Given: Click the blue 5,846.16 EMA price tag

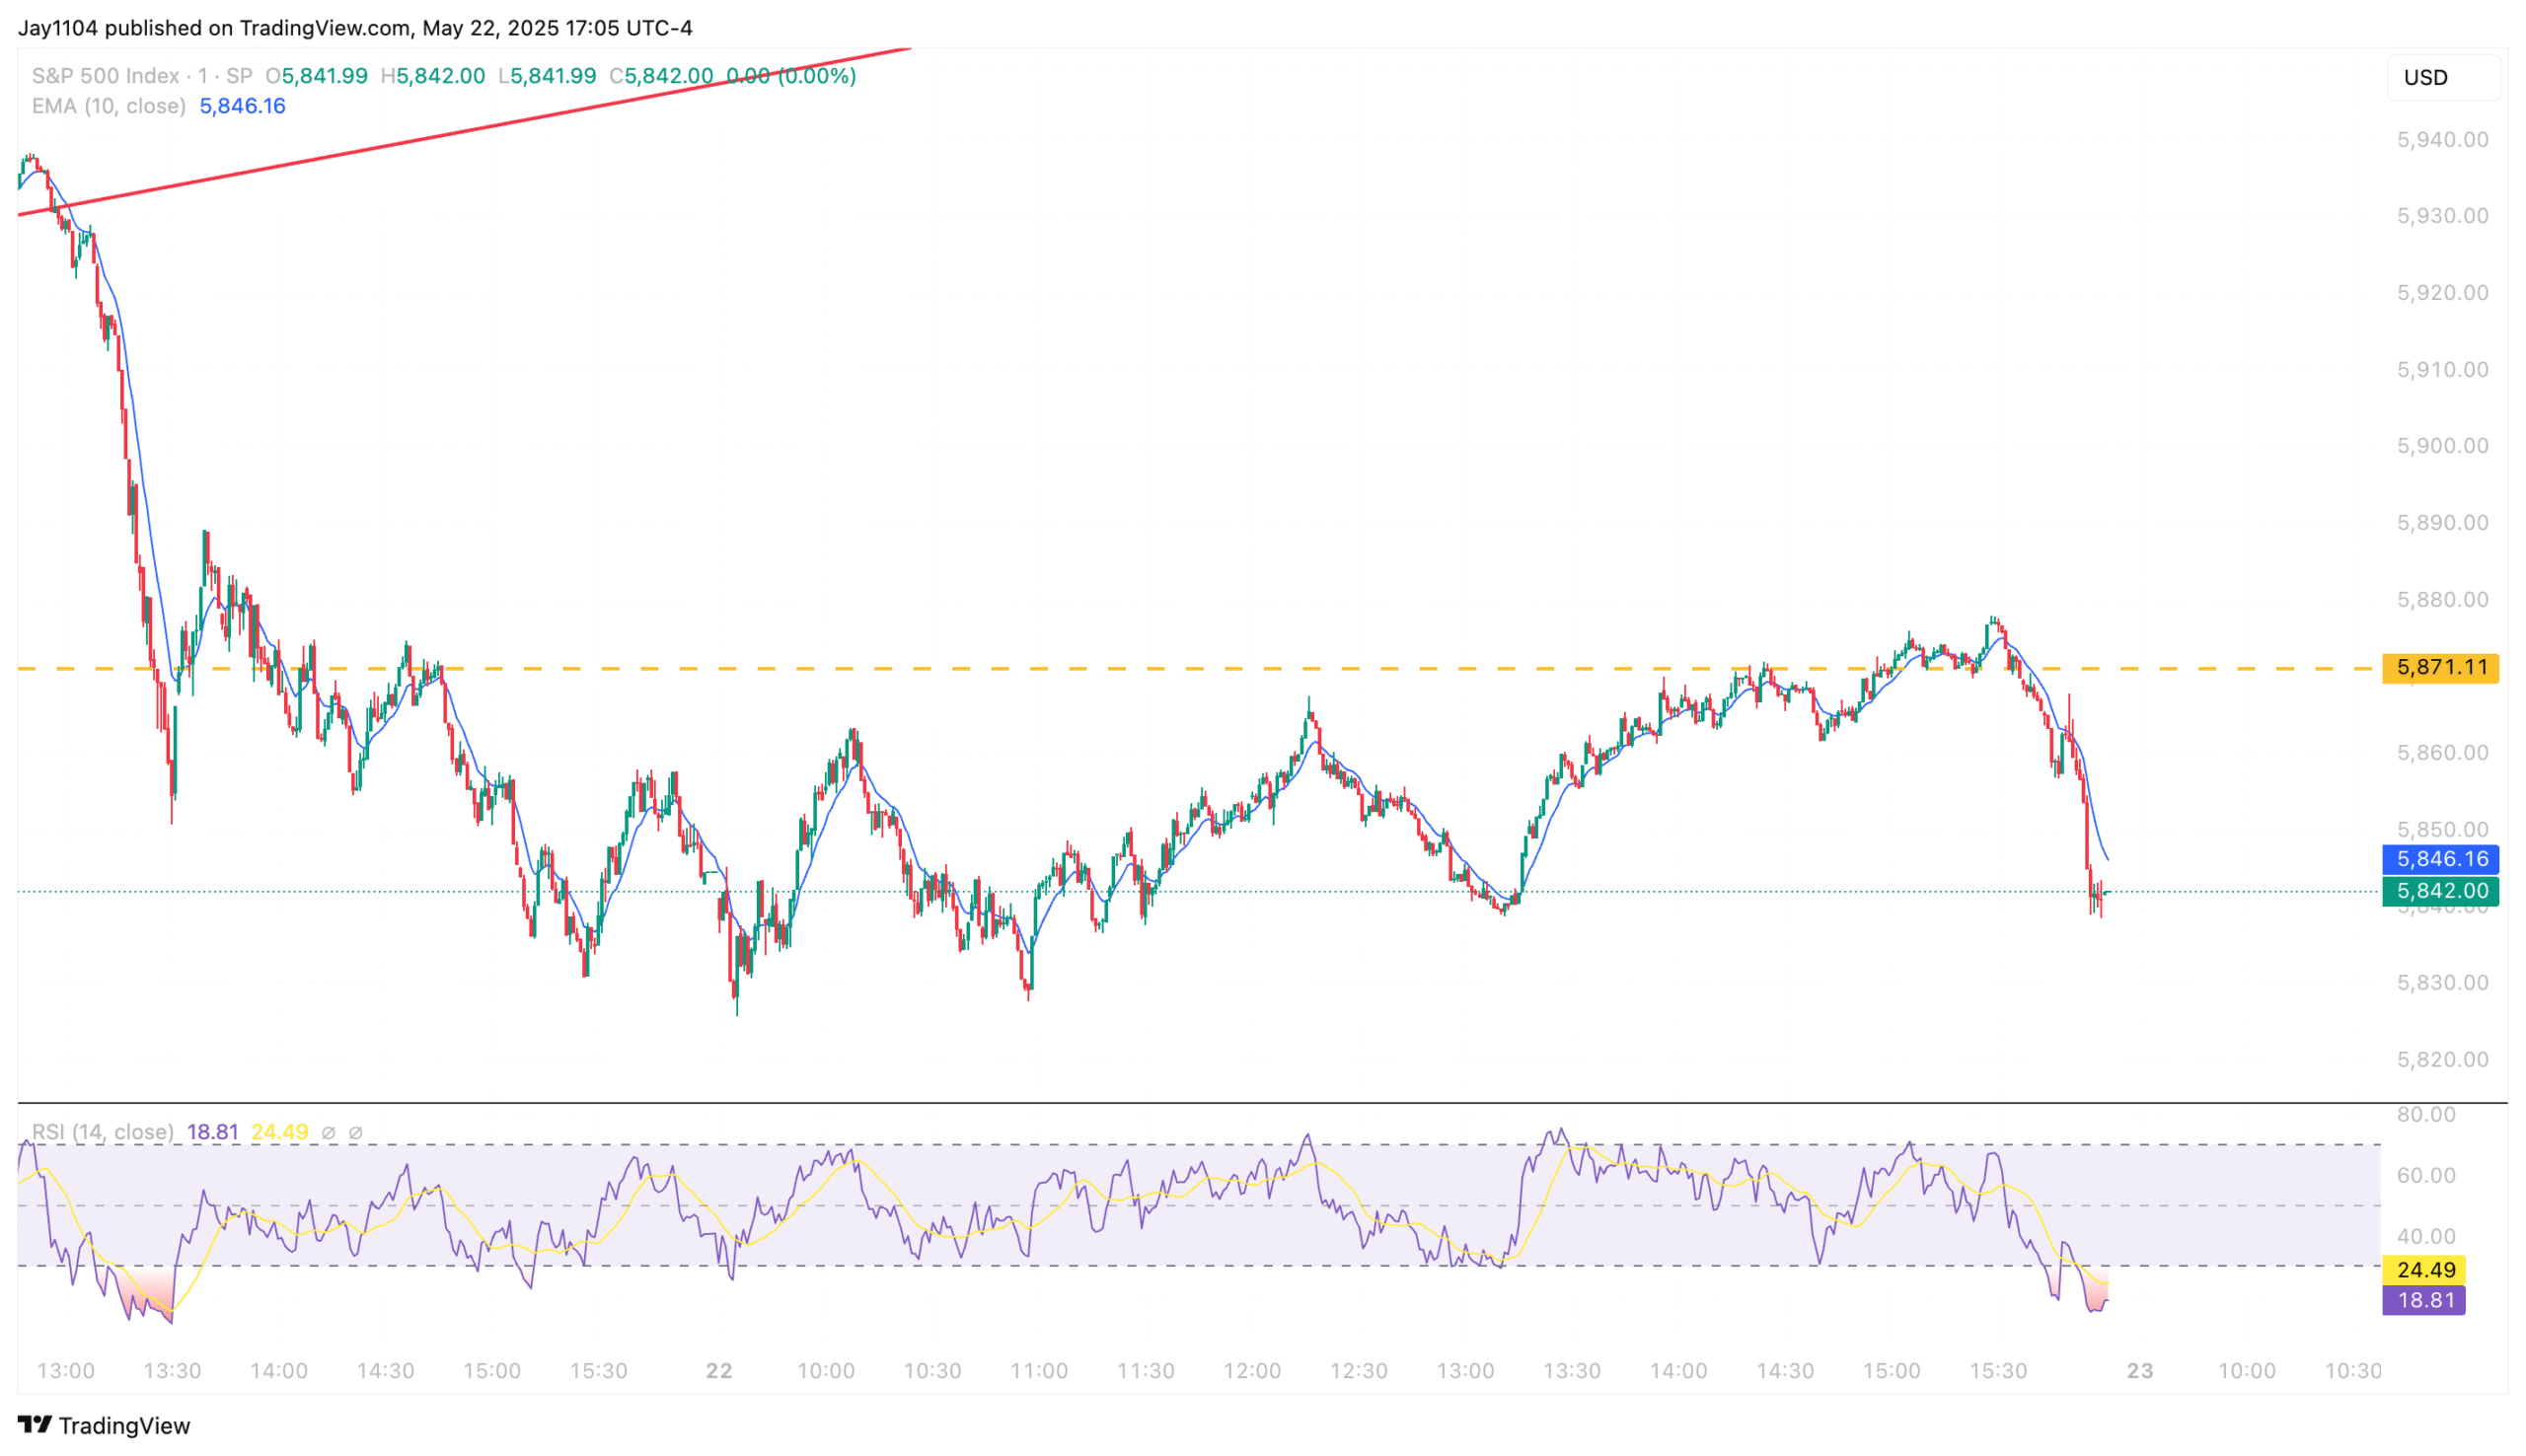Looking at the screenshot, I should 2440,859.
